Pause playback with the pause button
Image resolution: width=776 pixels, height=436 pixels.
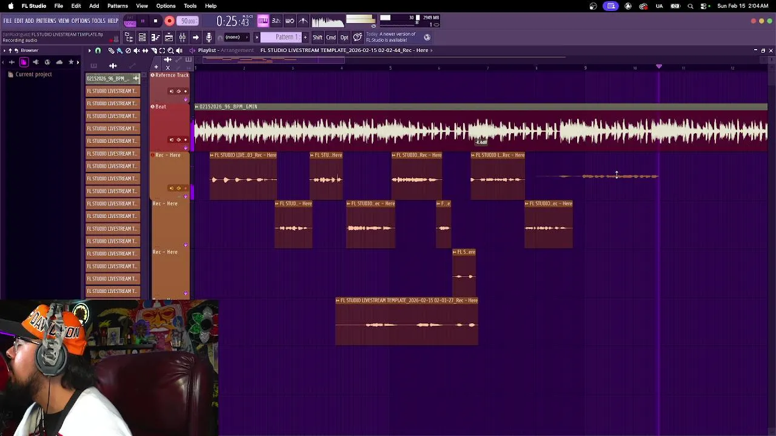143,21
